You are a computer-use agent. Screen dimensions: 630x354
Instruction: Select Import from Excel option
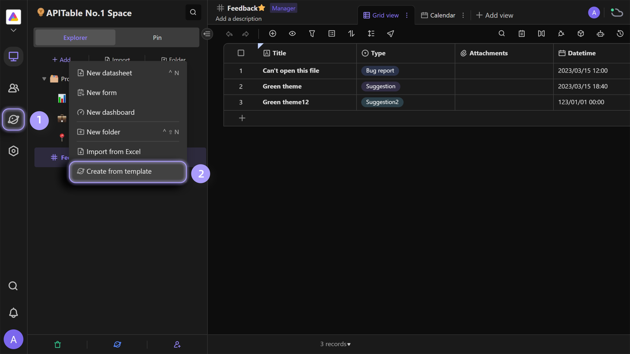point(113,151)
